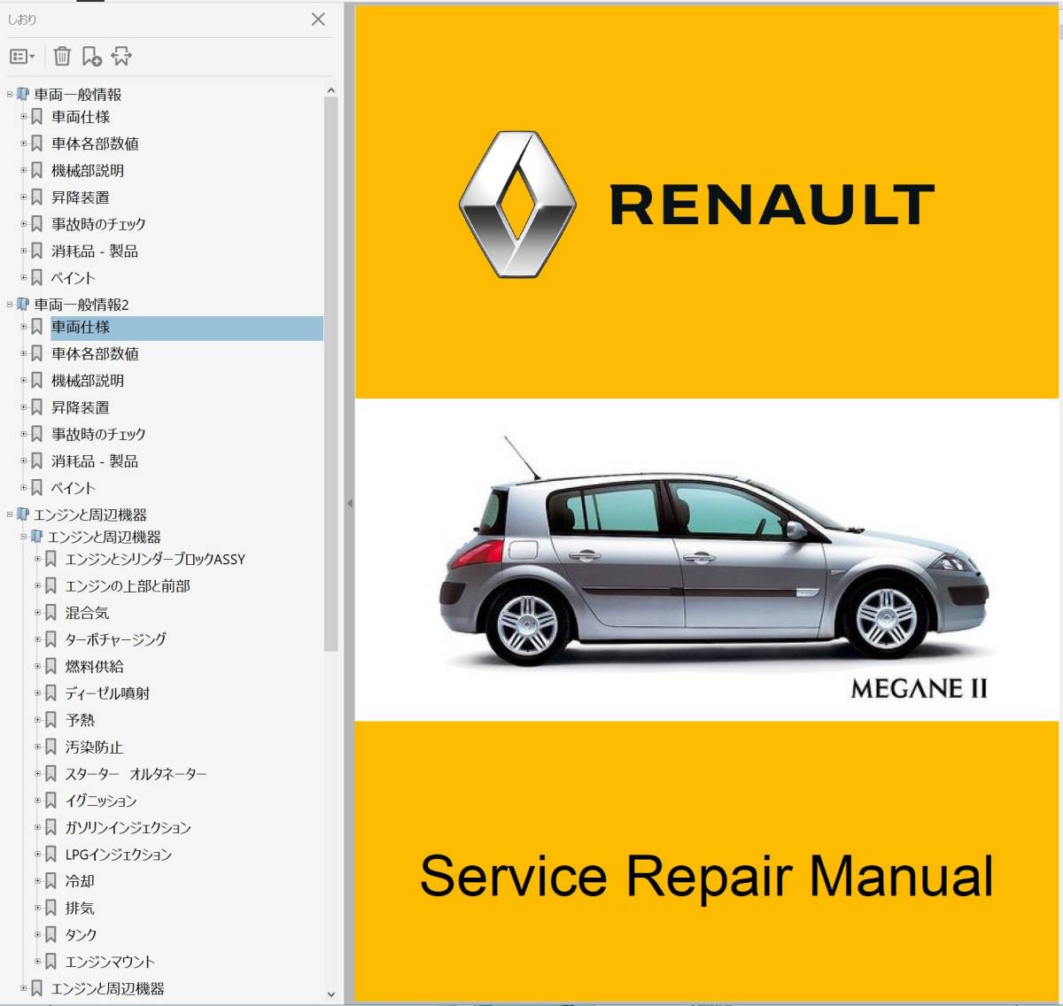Viewport: 1063px width, 1006px height.
Task: Open 機械部説明 under 車両一般情報
Action: pyautogui.click(x=88, y=171)
